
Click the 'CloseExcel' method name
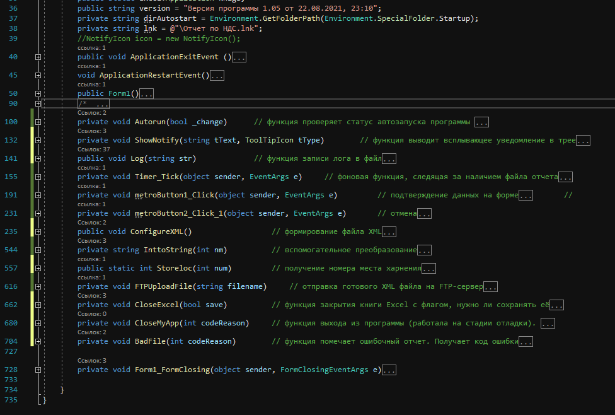coord(156,305)
